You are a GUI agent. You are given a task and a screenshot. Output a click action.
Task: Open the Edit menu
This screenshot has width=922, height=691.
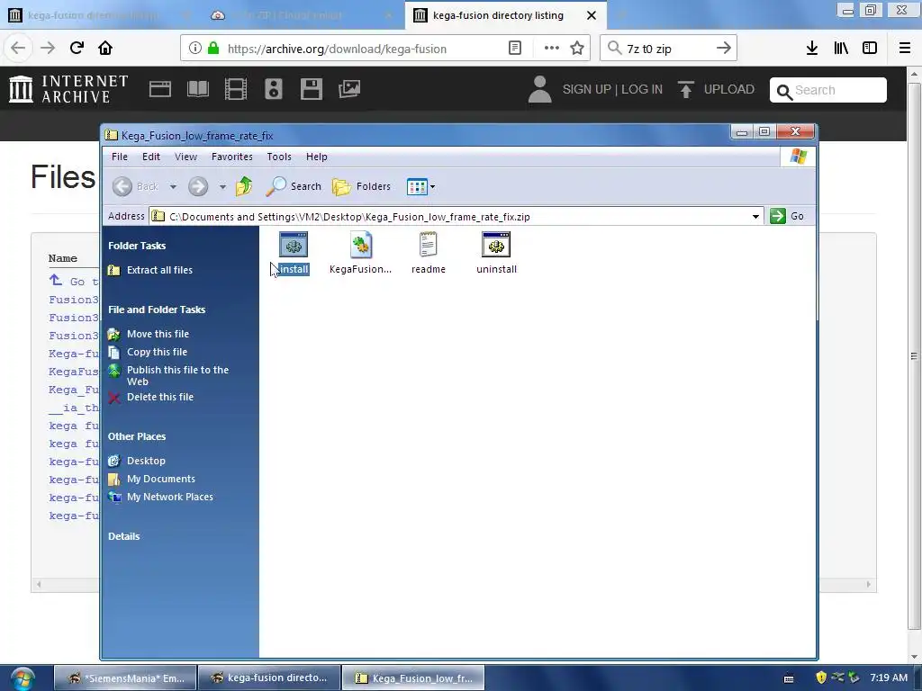pos(151,157)
